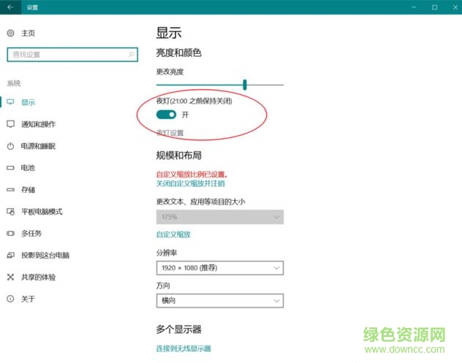Maximize the settings window

pyautogui.click(x=435, y=7)
